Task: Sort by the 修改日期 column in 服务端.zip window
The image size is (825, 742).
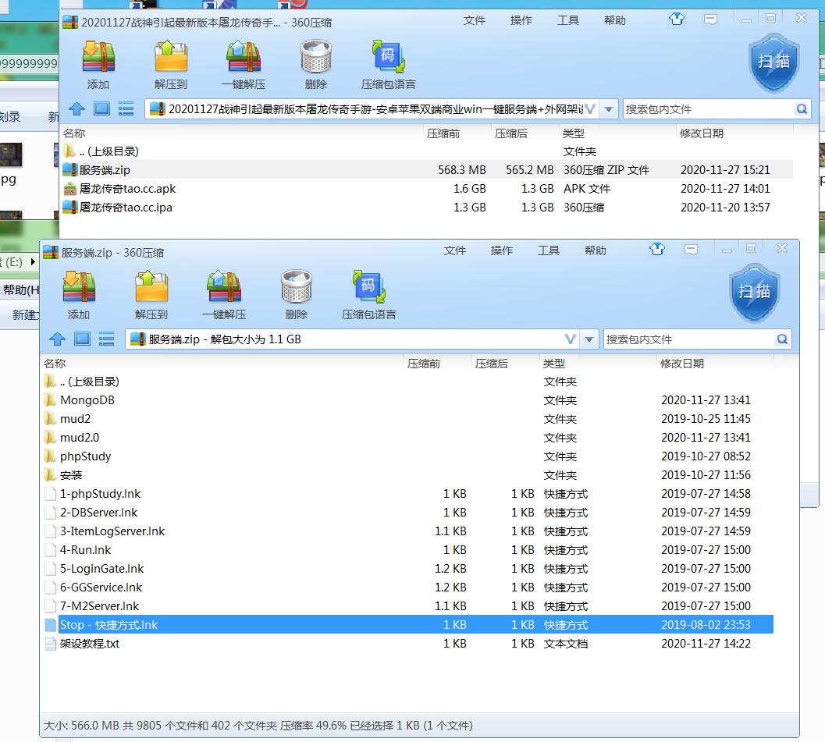Action: pos(681,364)
